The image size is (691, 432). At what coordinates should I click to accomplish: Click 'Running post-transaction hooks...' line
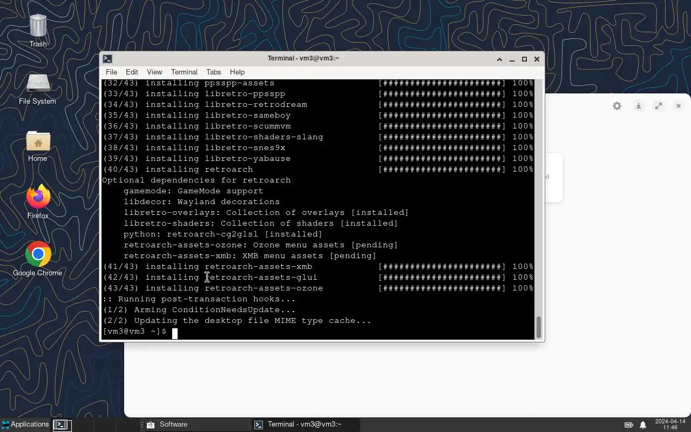pyautogui.click(x=199, y=299)
